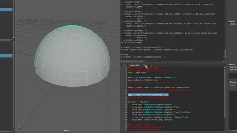Click the 'polySelectConstraint(mode=0)' line
The height and width of the screenshot is (133, 237).
(x=153, y=115)
